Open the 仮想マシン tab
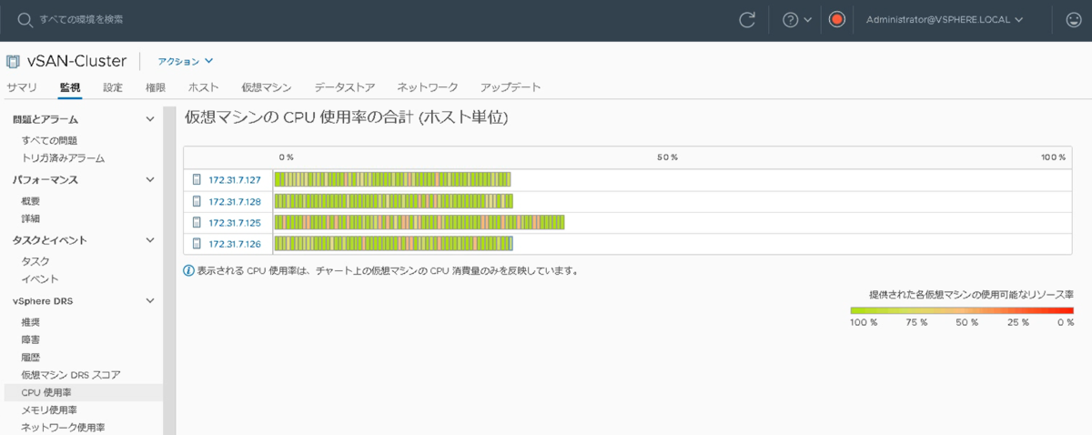 (267, 87)
